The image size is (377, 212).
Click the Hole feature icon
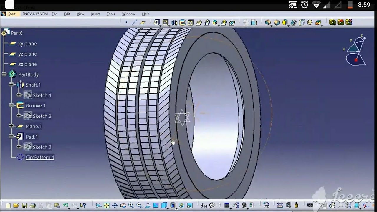[x=191, y=22]
